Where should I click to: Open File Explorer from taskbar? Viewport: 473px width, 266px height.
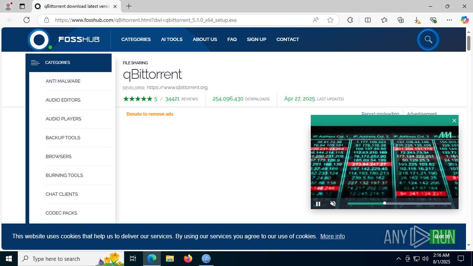[x=170, y=259]
